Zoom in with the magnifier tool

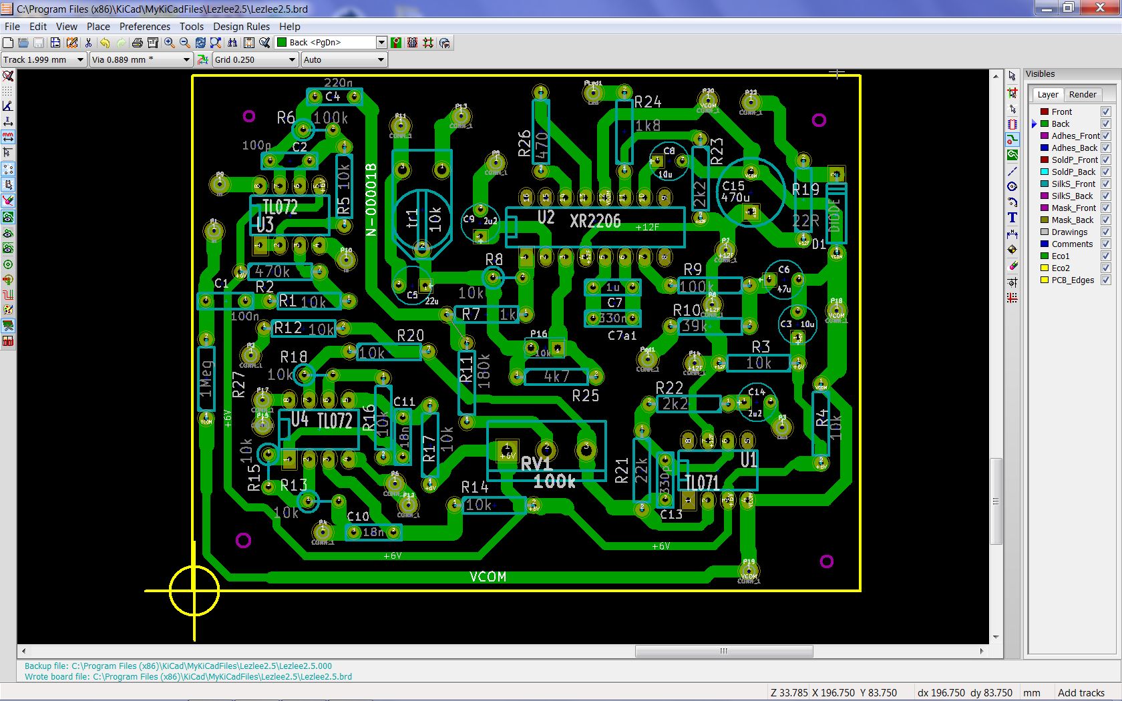pyautogui.click(x=169, y=42)
